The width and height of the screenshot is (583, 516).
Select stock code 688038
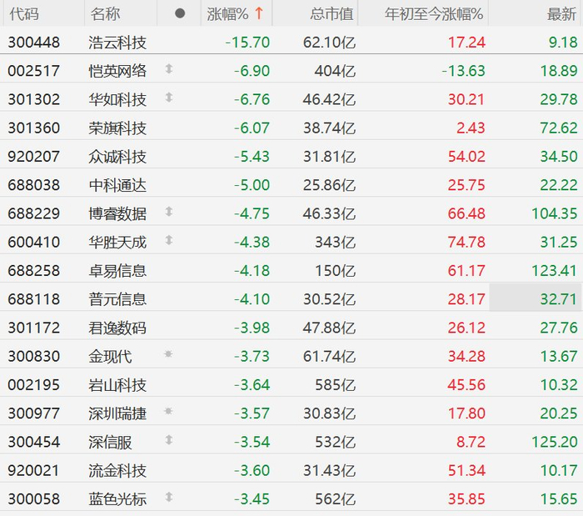click(x=34, y=185)
